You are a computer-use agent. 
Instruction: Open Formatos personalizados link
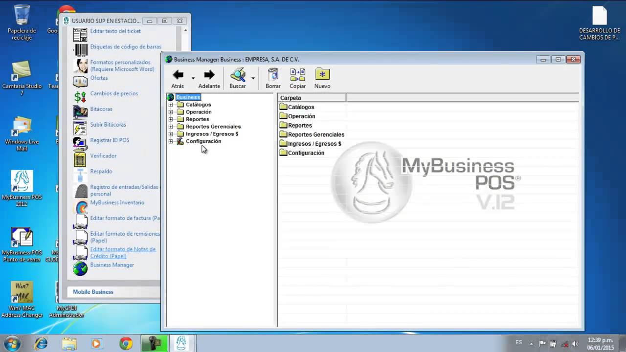(x=122, y=66)
